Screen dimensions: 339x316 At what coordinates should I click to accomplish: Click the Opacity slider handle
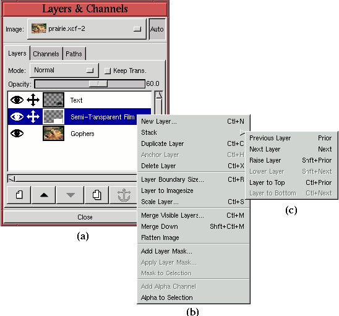pos(98,83)
